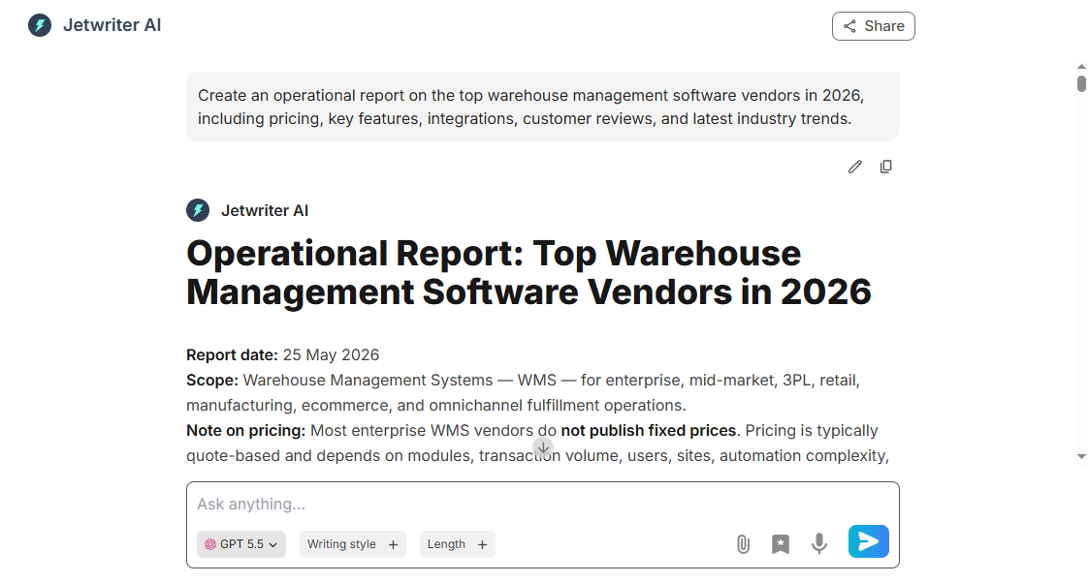Viewport: 1088px width, 583px height.
Task: Click the scrollbar up arrow
Action: click(1082, 67)
